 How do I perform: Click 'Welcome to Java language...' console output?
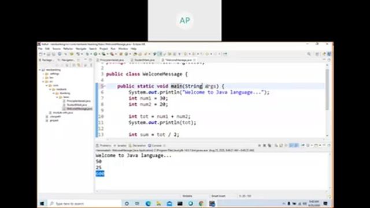(x=134, y=155)
